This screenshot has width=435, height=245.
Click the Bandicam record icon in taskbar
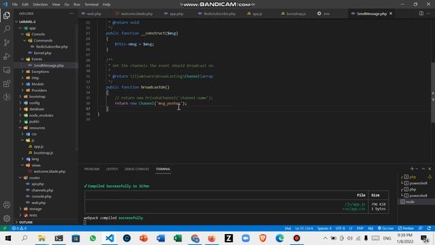[x=296, y=238]
